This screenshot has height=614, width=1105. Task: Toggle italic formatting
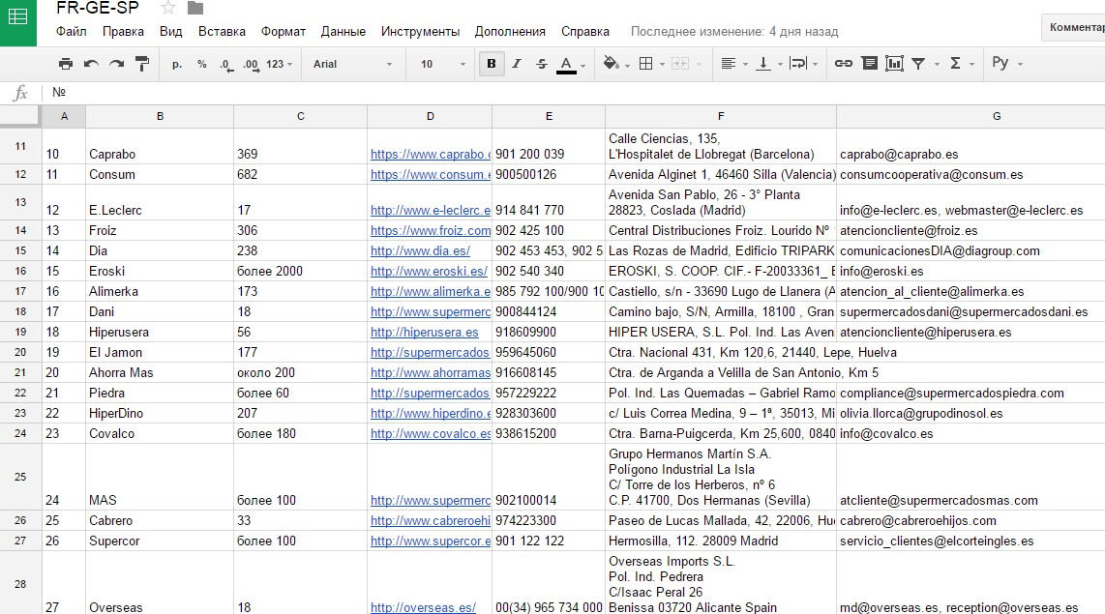point(517,64)
